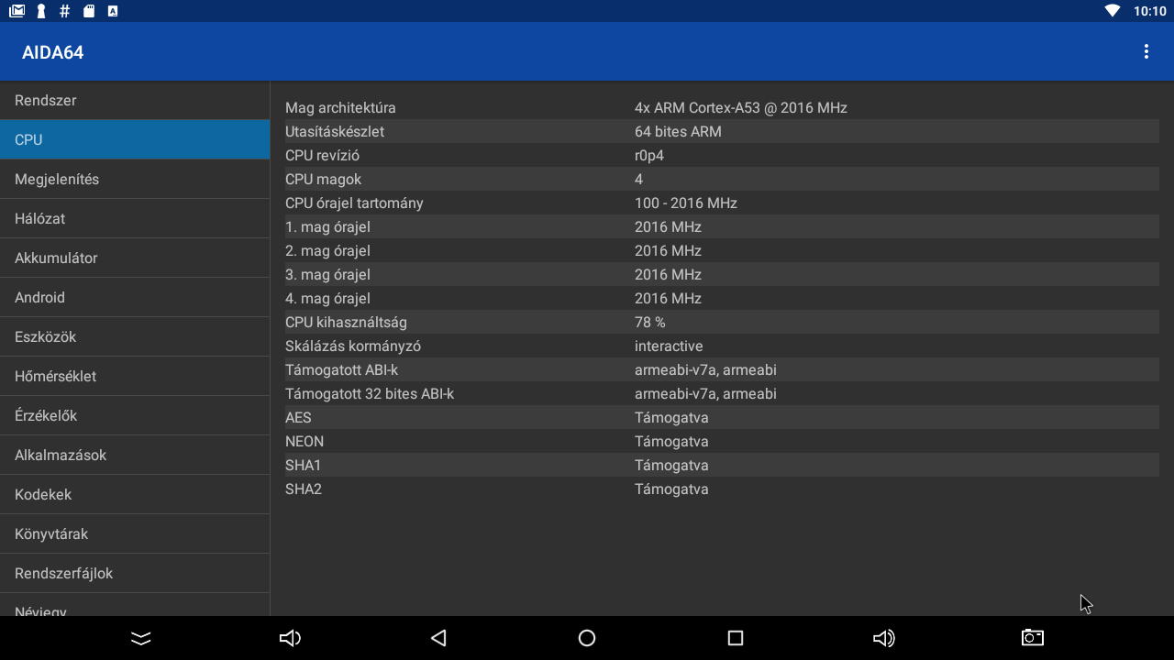Select the SHA2 row label
Image resolution: width=1174 pixels, height=660 pixels.
(304, 489)
